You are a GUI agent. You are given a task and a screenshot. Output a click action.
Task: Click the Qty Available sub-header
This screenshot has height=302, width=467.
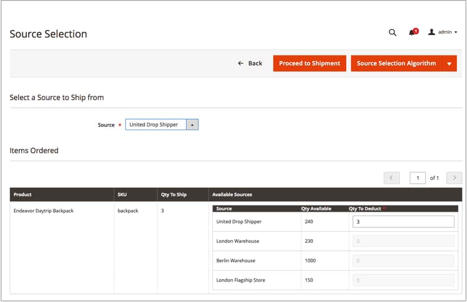coord(316,209)
